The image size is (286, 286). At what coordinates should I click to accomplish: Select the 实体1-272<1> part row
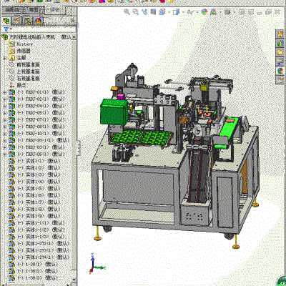(x=39, y=244)
